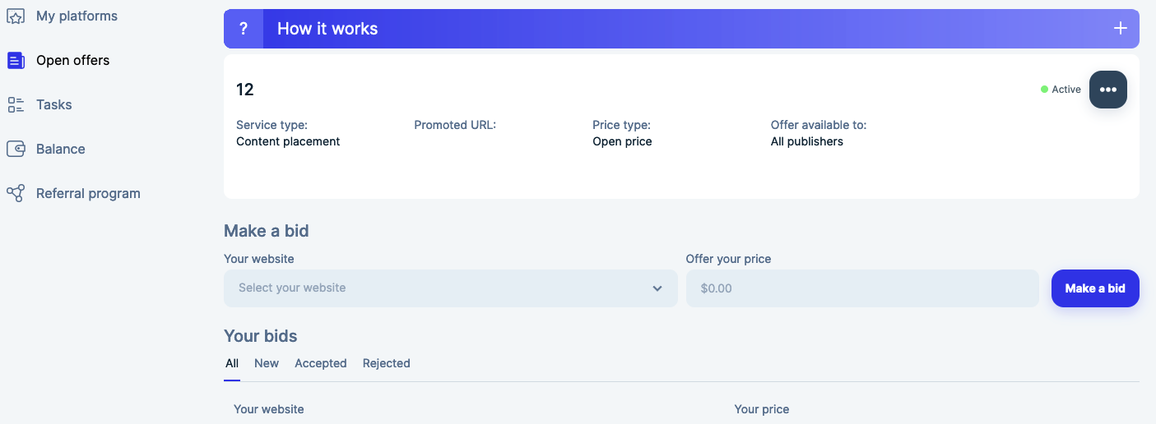Click the question mark help icon

(x=244, y=29)
